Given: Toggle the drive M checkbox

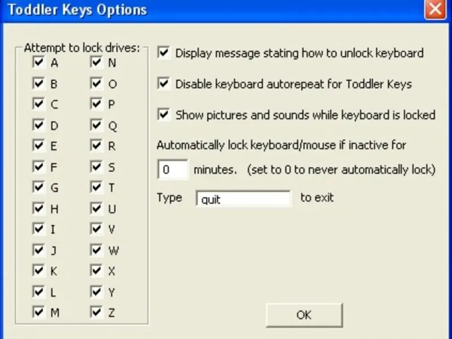Looking at the screenshot, I should click(x=39, y=312).
